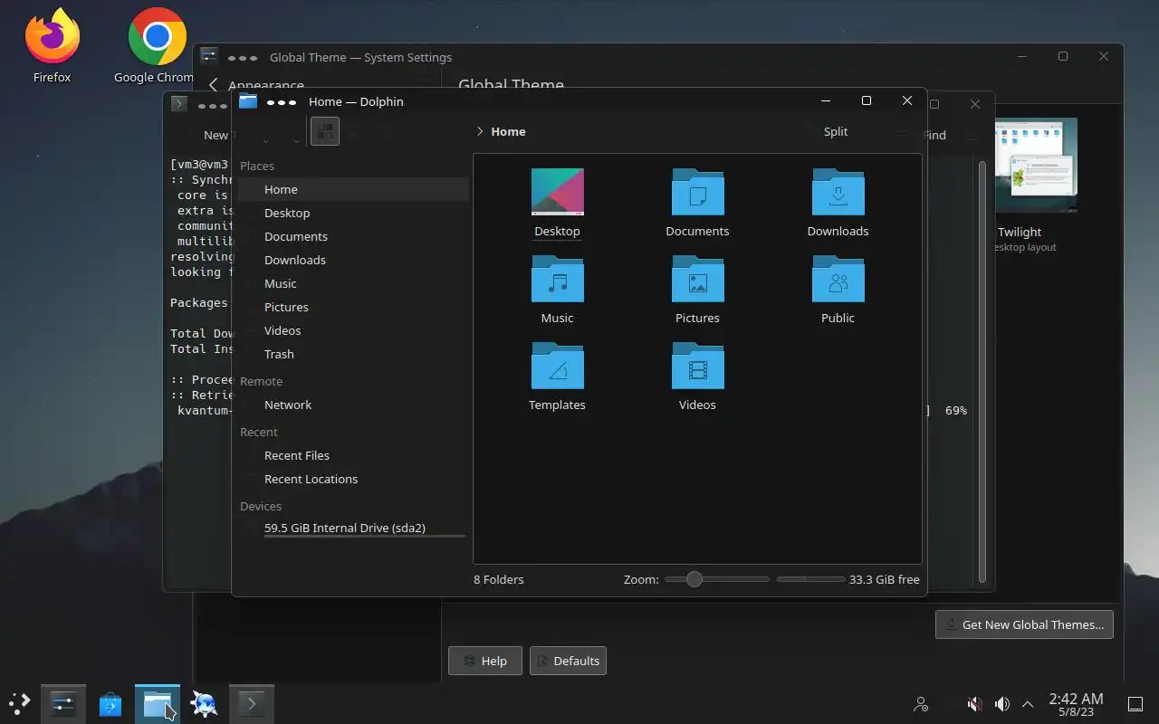The width and height of the screenshot is (1159, 724).
Task: Open Konqueror browser icon in taskbar
Action: coord(205,703)
